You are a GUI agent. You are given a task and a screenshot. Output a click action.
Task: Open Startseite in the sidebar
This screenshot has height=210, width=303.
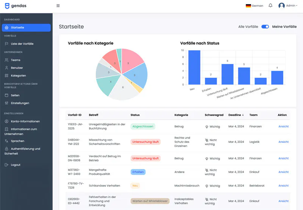[26, 28]
